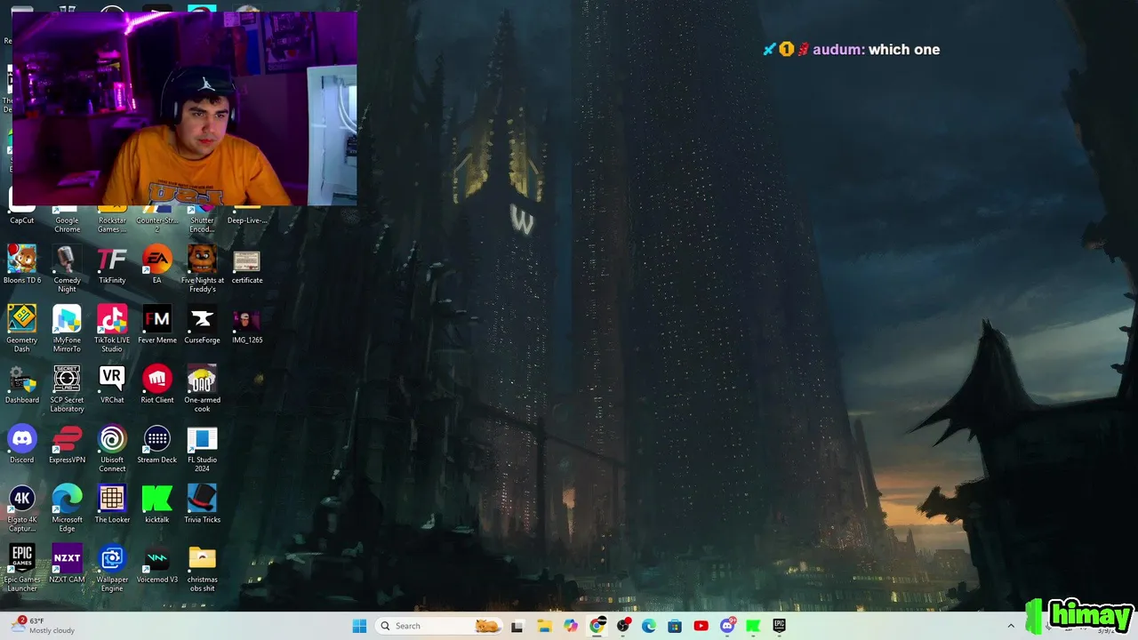Open the Discord desktop icon

click(x=22, y=439)
